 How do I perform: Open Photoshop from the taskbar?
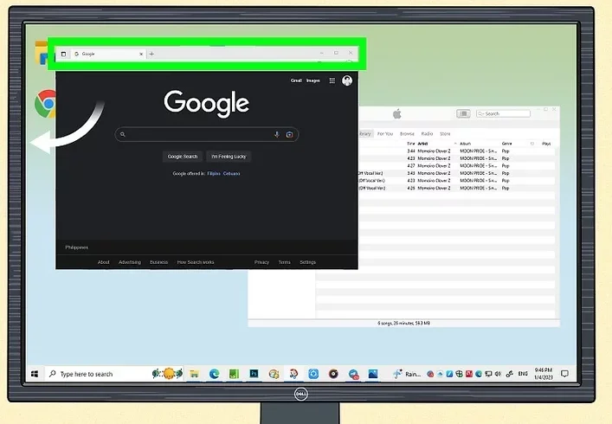coord(254,374)
